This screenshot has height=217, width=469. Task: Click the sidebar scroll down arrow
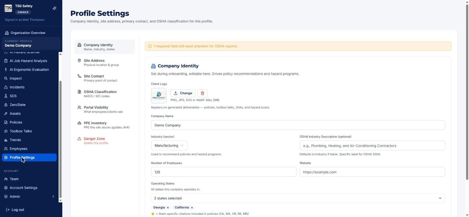point(60,201)
